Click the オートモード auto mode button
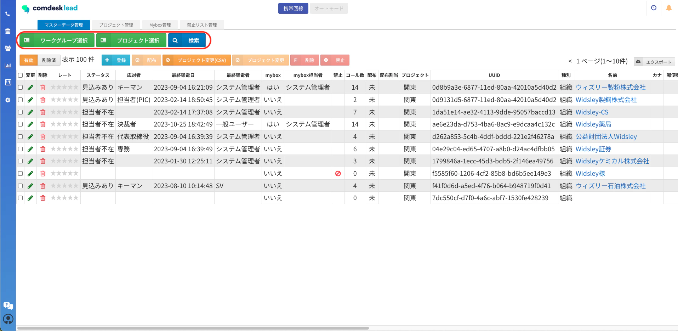This screenshot has height=331, width=678. (329, 9)
